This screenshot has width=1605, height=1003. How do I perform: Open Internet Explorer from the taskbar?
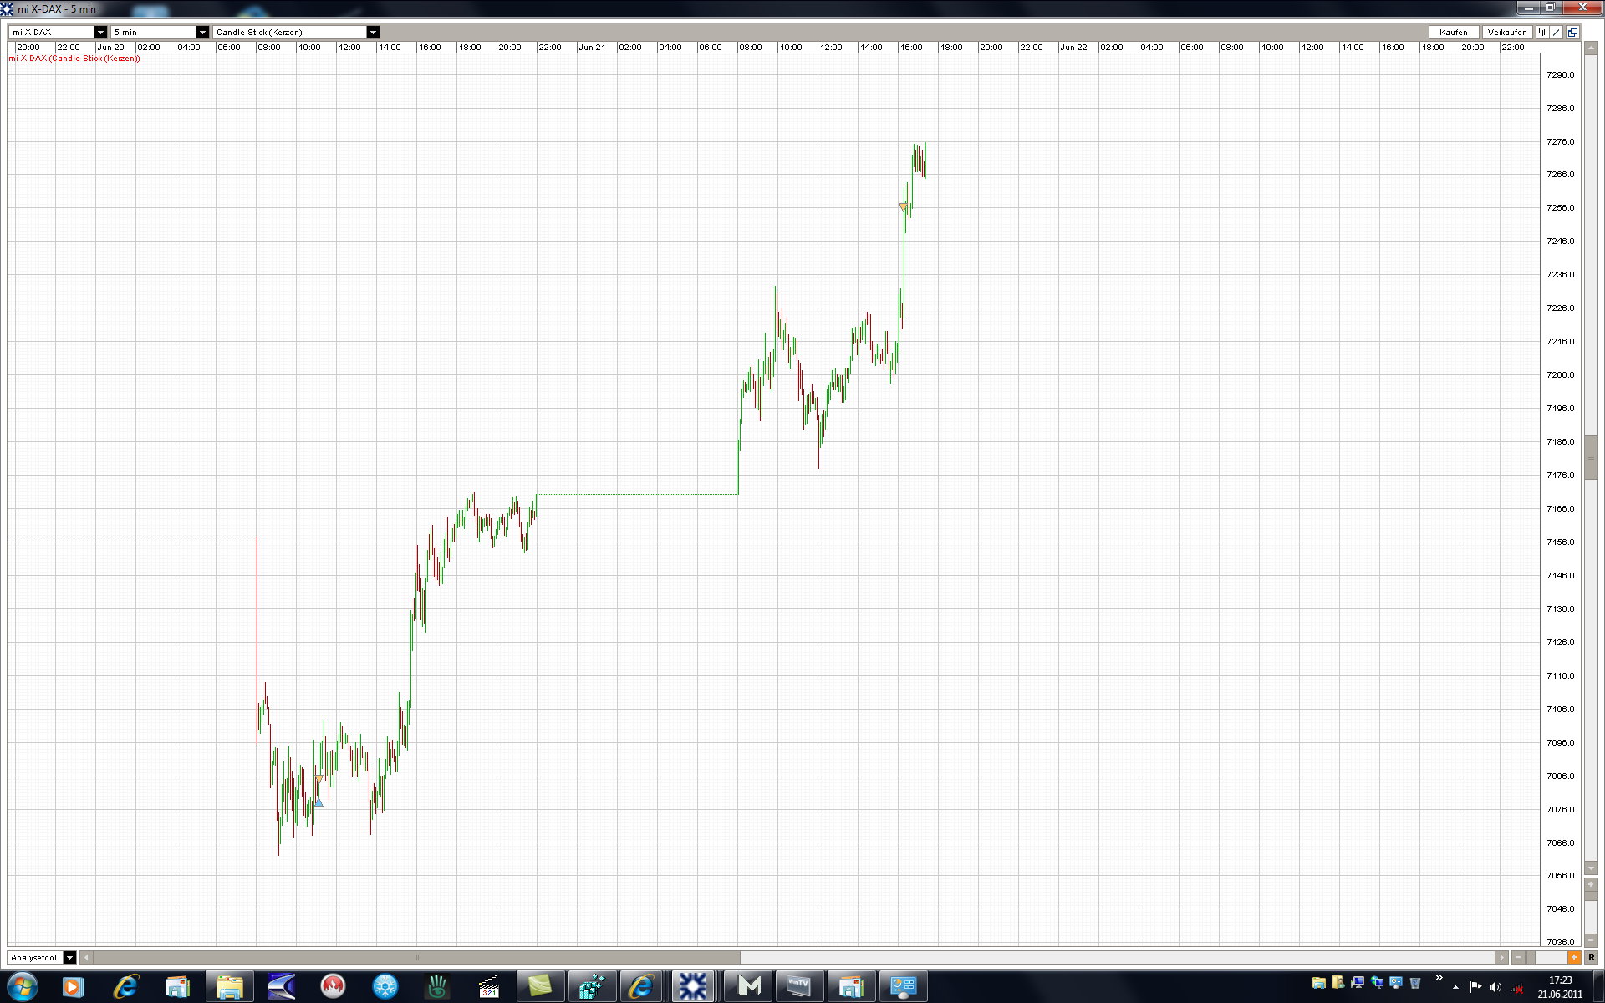click(125, 987)
